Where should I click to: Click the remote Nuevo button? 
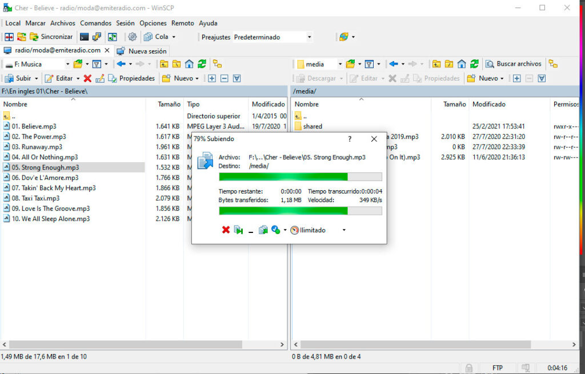coord(482,78)
